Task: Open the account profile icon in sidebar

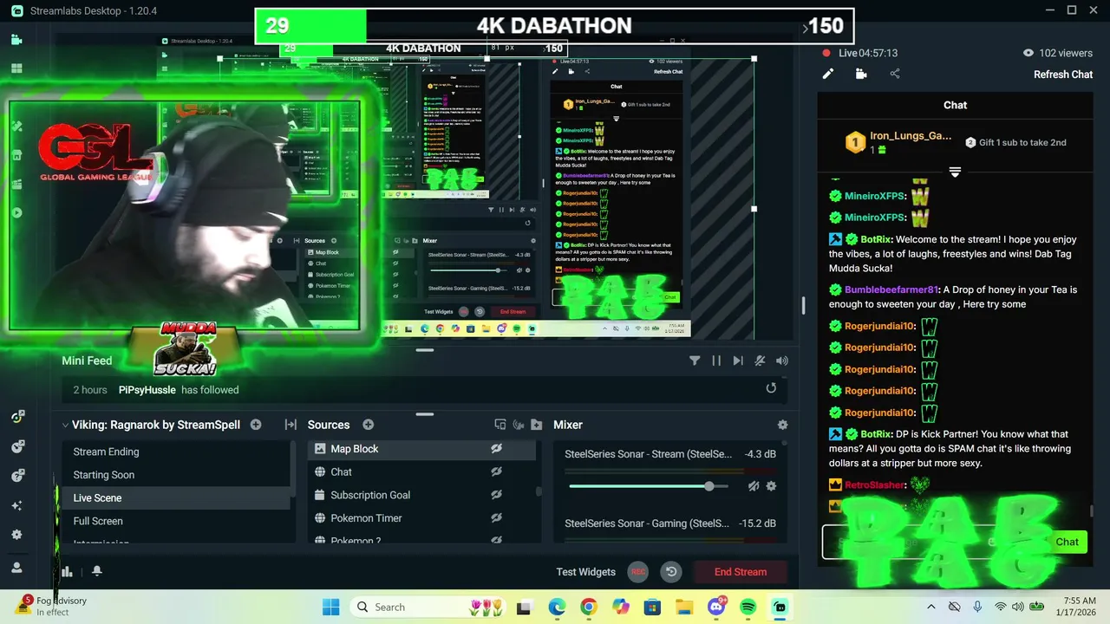Action: [16, 567]
